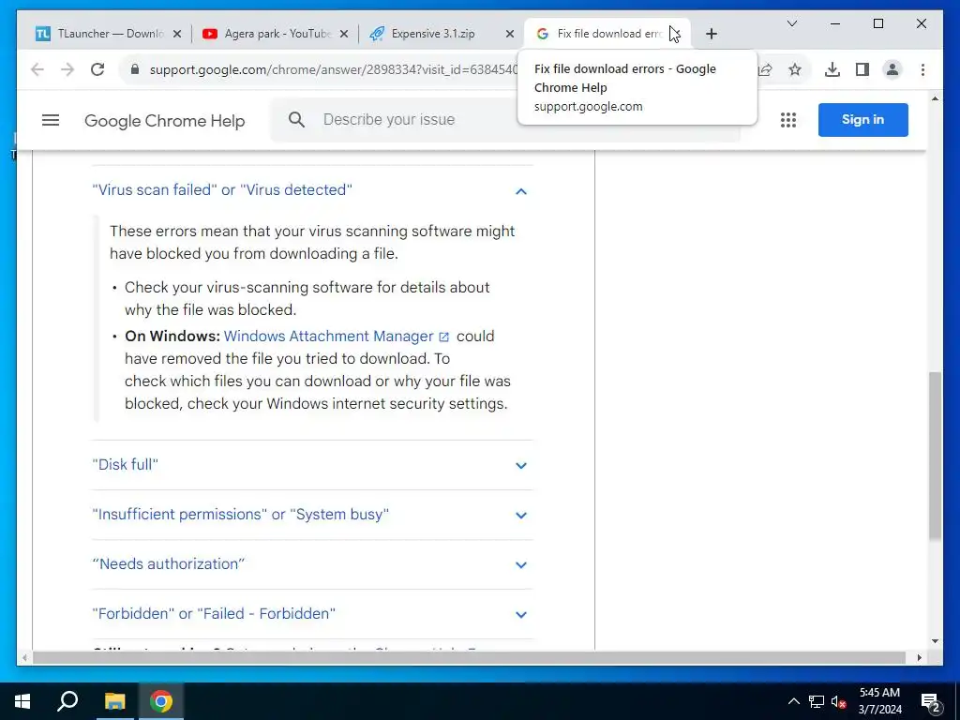Click the share page icon
The height and width of the screenshot is (720, 960).
765,69
